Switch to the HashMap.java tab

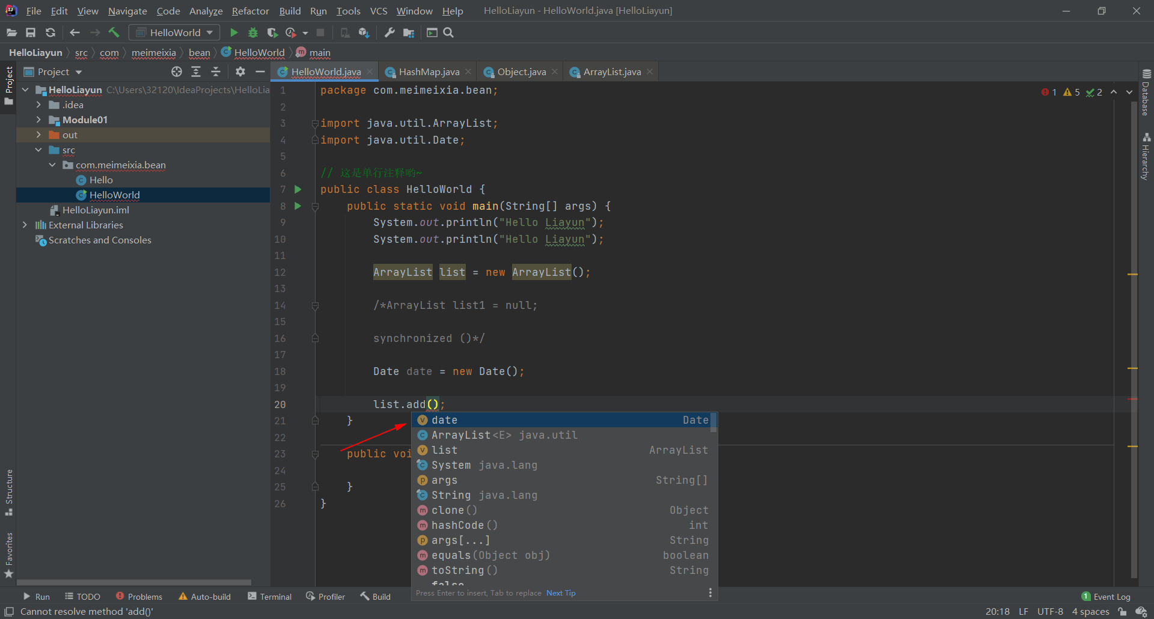pyautogui.click(x=429, y=72)
